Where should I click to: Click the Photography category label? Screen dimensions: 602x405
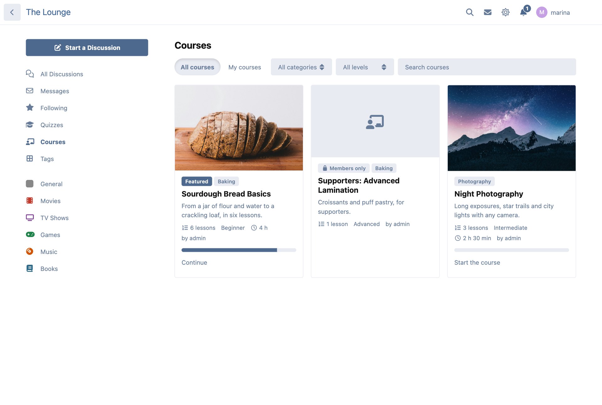(x=474, y=181)
